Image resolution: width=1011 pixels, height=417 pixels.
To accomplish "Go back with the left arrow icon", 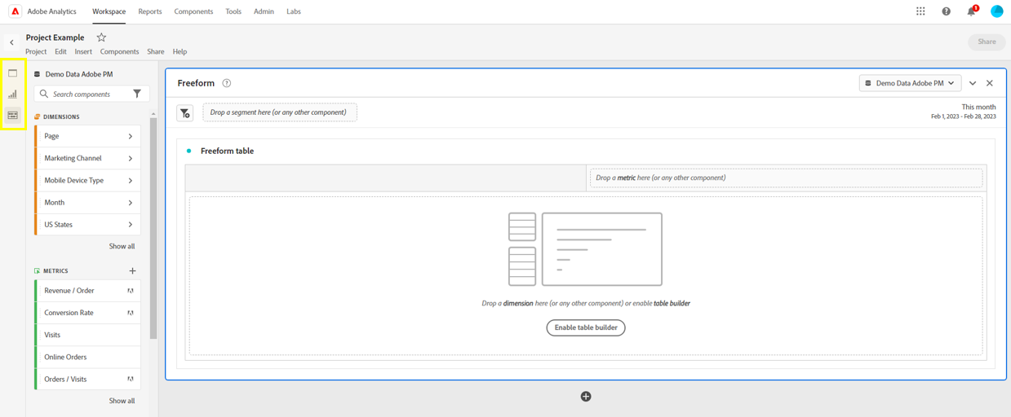I will pos(11,42).
